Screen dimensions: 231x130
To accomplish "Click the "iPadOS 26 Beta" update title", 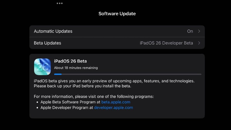I will pos(70,61).
